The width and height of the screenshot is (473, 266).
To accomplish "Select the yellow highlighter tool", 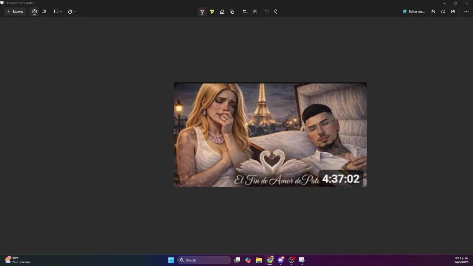I will (212, 11).
